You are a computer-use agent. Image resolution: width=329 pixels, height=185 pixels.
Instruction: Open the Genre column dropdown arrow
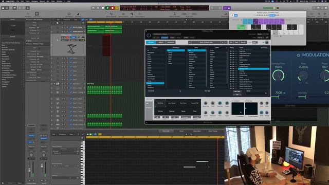coord(206,48)
